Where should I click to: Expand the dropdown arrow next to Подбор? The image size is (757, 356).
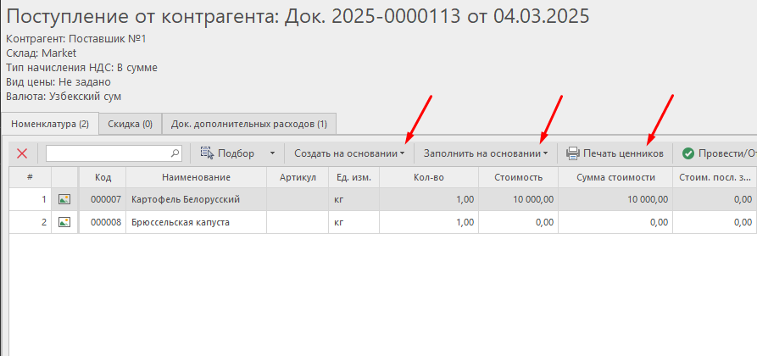pyautogui.click(x=272, y=153)
